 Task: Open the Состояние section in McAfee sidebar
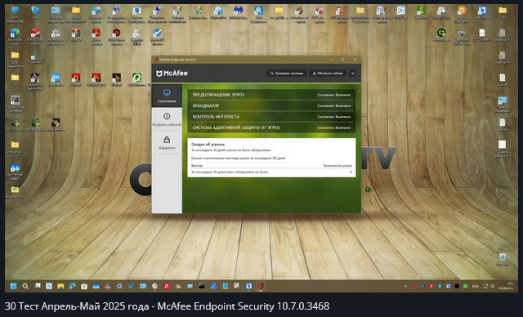point(167,96)
